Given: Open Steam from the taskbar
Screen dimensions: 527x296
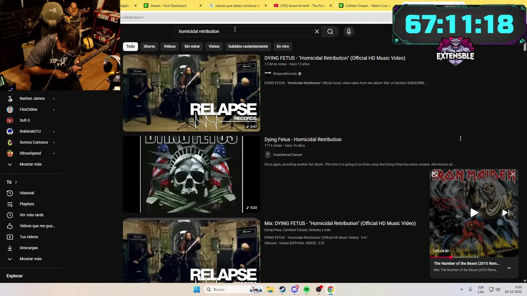Looking at the screenshot, I should pyautogui.click(x=282, y=289).
